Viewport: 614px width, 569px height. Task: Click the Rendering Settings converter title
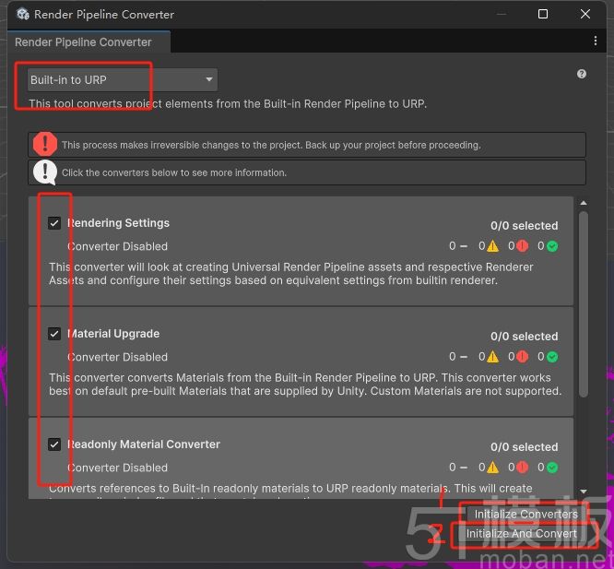(x=118, y=223)
